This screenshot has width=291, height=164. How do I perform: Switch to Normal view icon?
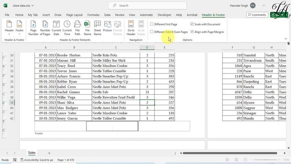click(x=227, y=159)
